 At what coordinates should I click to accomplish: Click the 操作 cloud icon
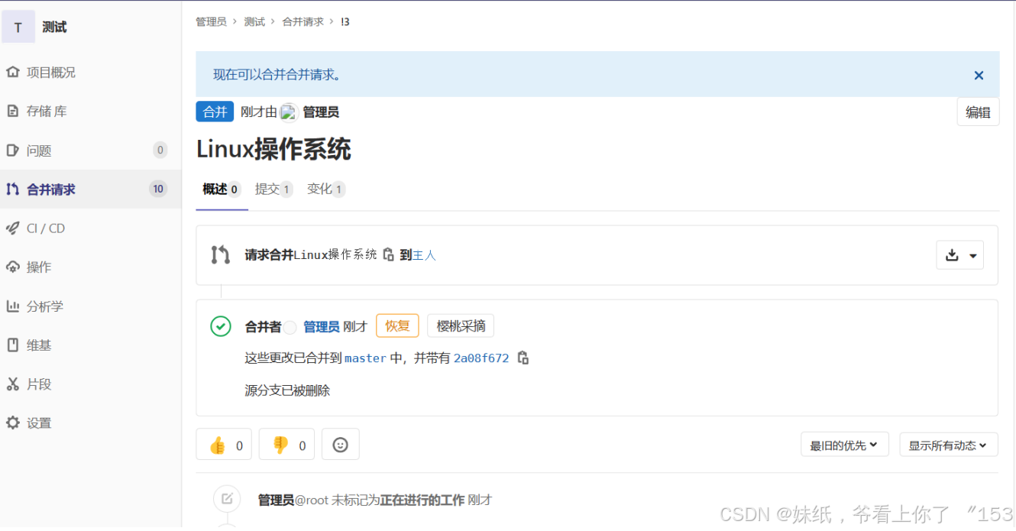click(12, 267)
